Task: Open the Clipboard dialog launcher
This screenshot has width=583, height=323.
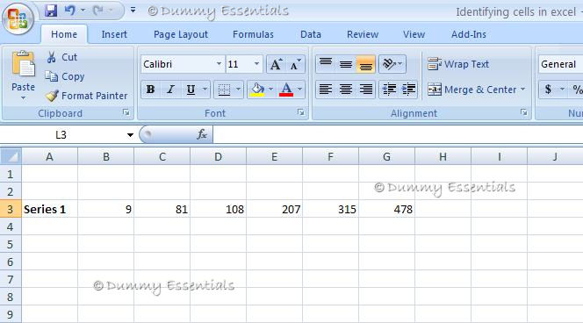Action: [x=126, y=112]
